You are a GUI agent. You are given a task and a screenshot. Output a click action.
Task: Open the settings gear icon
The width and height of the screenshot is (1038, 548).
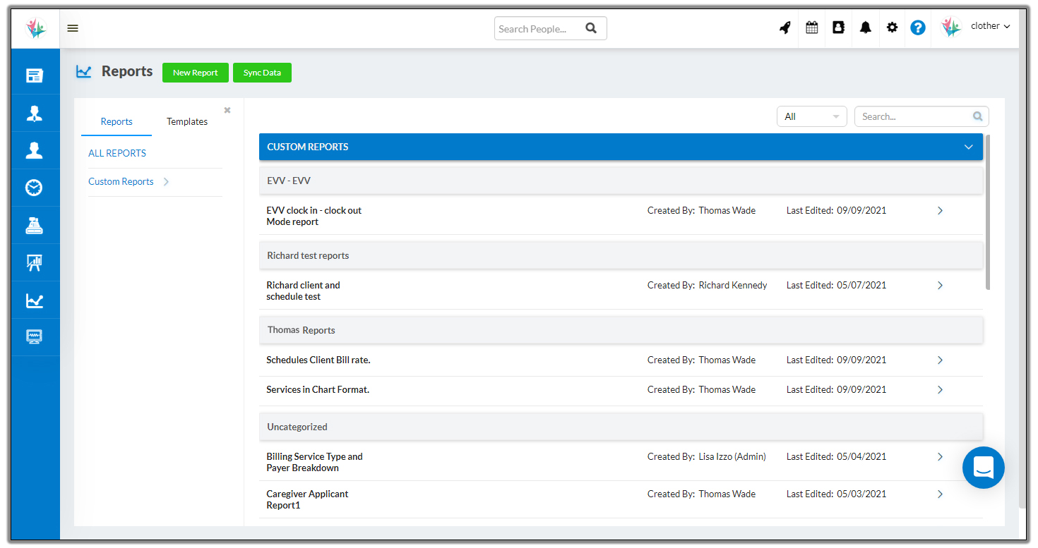point(891,26)
